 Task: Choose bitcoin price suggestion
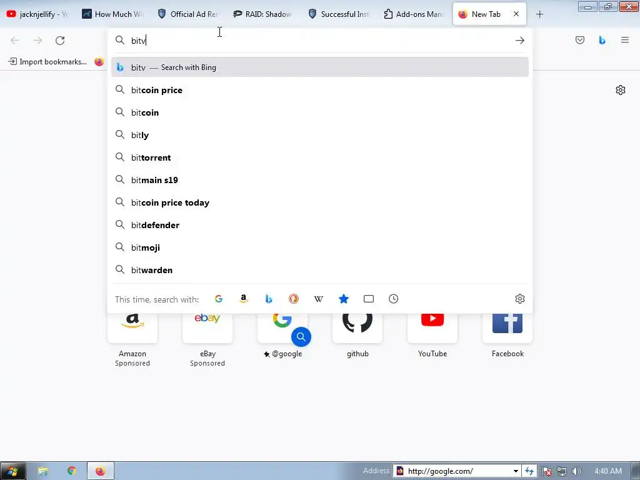pyautogui.click(x=320, y=90)
